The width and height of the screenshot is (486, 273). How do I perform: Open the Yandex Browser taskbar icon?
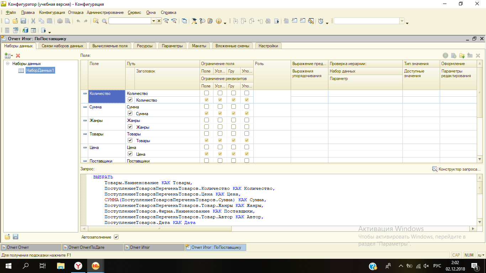pos(78,266)
